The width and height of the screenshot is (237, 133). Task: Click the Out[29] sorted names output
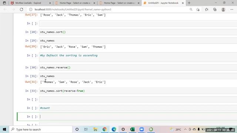(73, 47)
